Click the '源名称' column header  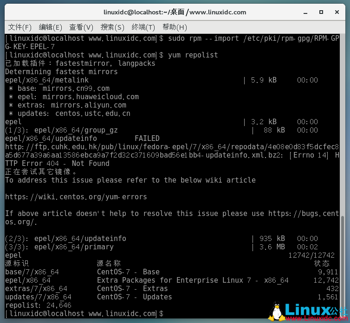point(109,264)
